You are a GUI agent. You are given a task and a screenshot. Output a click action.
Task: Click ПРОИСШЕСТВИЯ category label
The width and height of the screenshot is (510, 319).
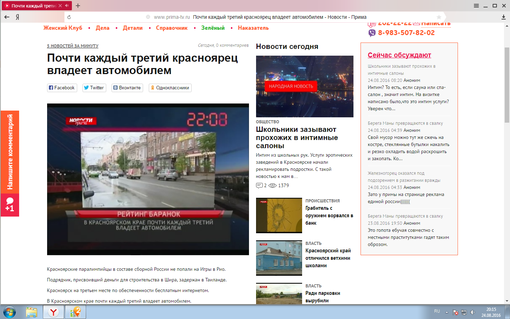click(x=323, y=201)
